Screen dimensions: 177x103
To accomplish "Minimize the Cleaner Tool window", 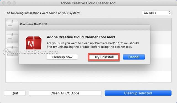I will point(9,3).
